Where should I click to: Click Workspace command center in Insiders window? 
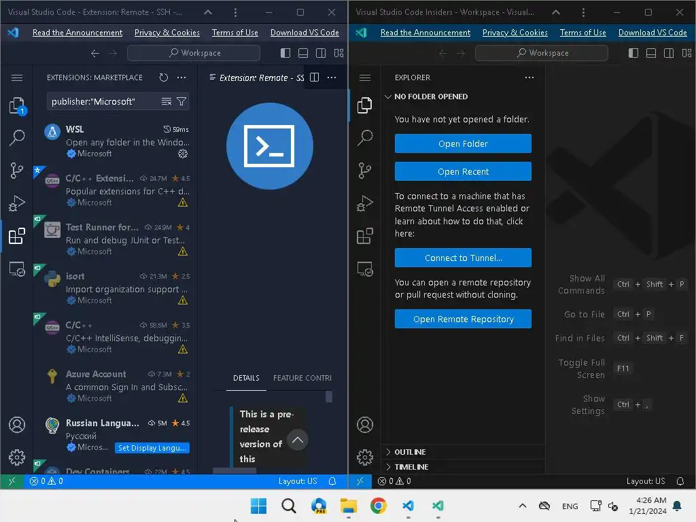tap(542, 53)
